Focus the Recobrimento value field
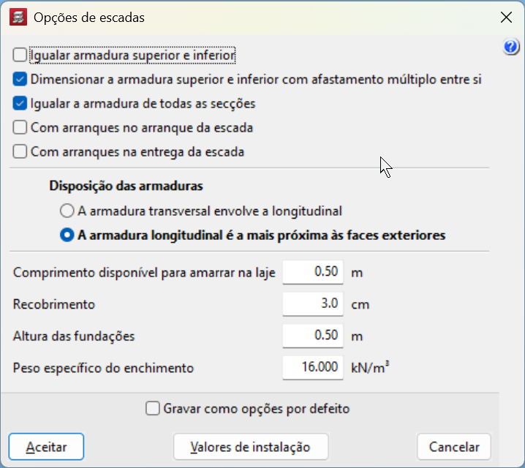 (x=313, y=304)
